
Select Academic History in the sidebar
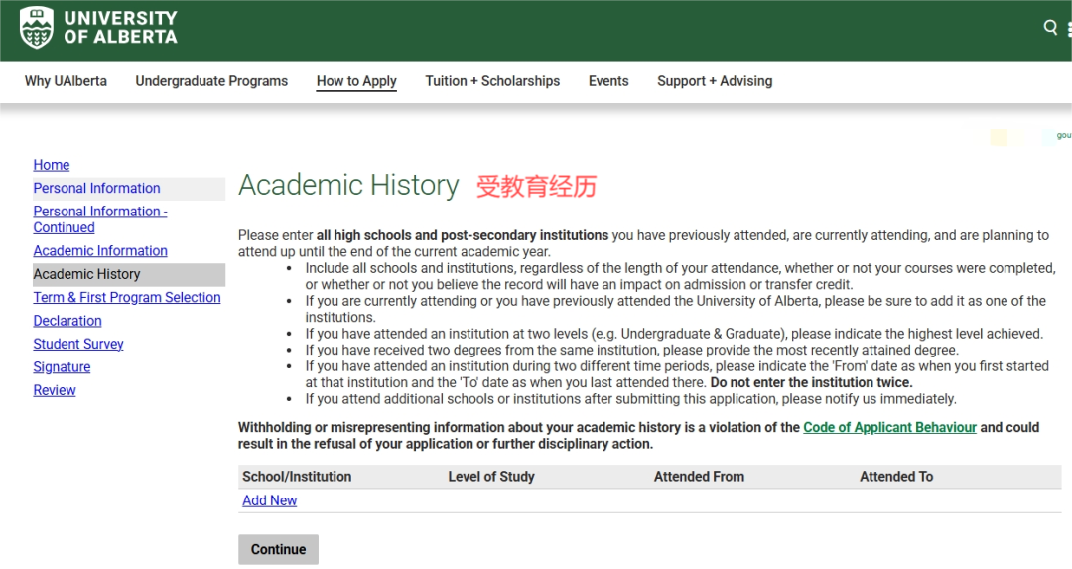[86, 274]
